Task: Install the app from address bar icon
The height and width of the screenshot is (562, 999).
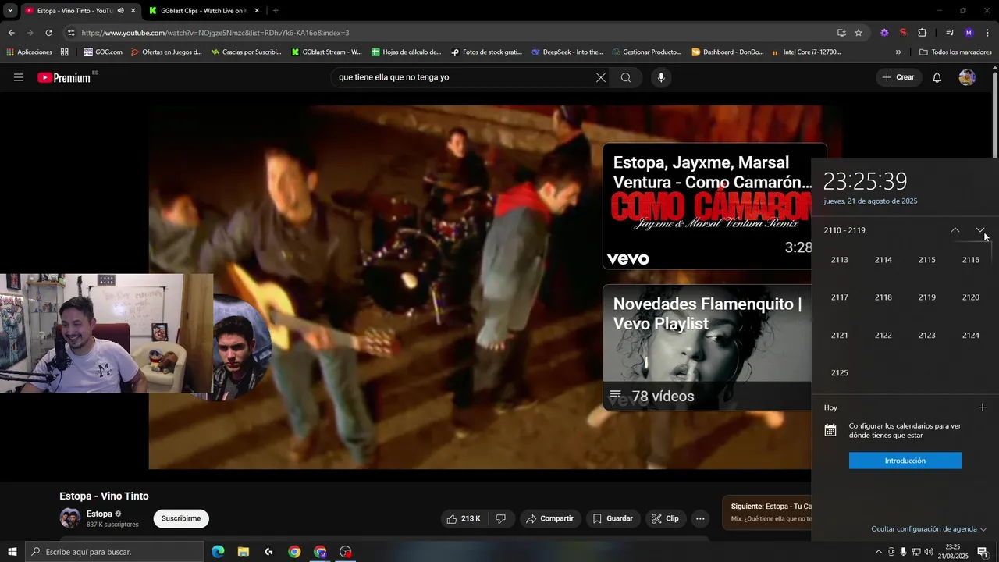Action: click(841, 33)
